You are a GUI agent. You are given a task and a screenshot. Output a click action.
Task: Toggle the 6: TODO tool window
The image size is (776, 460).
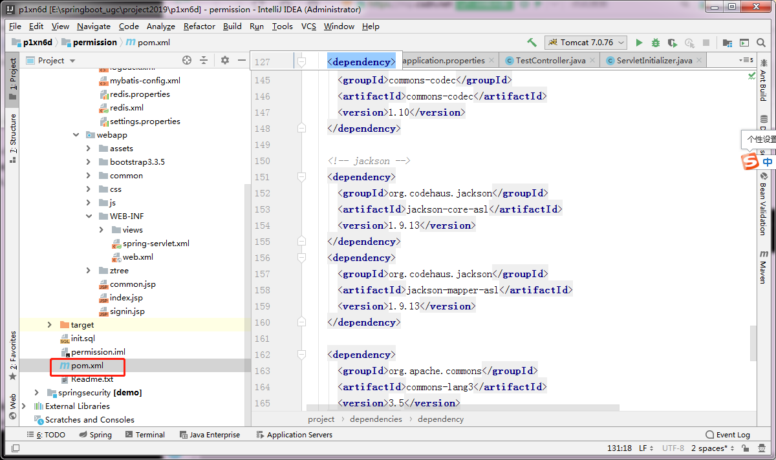46,435
